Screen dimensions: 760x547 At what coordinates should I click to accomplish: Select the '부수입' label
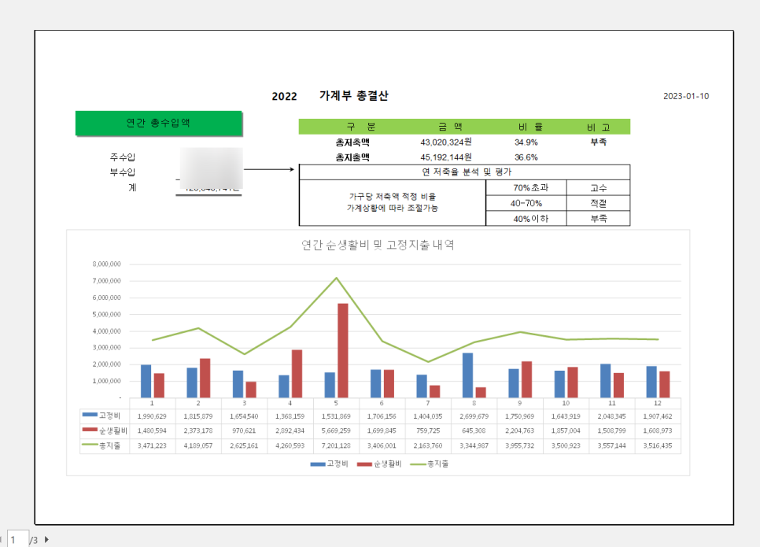coord(122,172)
